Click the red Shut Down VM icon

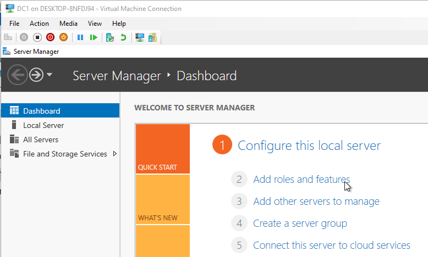click(50, 37)
